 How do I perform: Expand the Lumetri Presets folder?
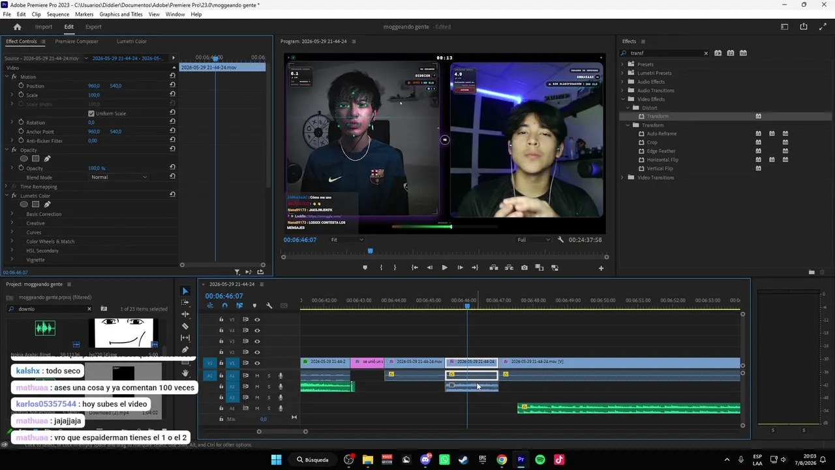[622, 73]
